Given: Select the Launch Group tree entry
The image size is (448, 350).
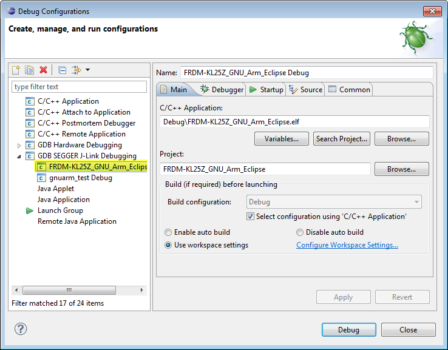Looking at the screenshot, I should tap(60, 210).
